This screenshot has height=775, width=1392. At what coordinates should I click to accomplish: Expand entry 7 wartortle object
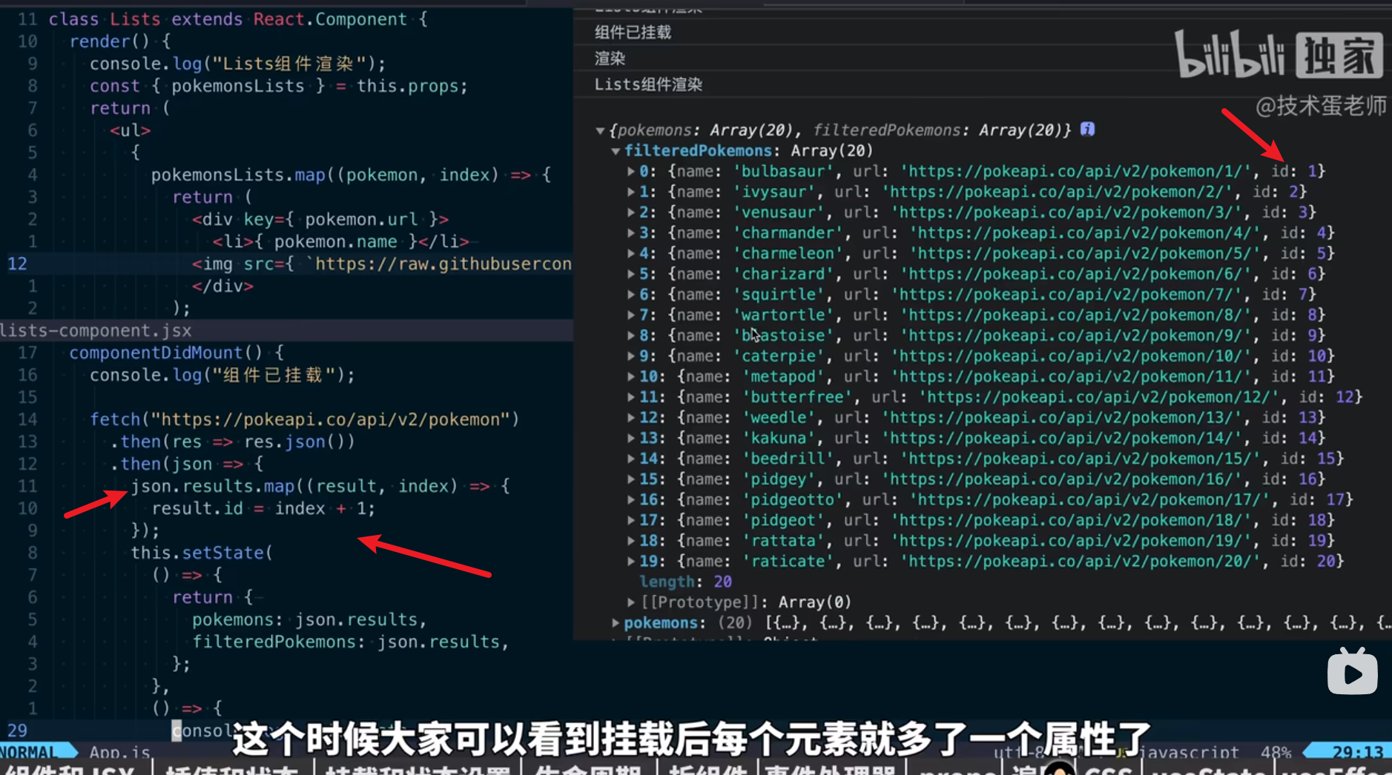click(631, 316)
